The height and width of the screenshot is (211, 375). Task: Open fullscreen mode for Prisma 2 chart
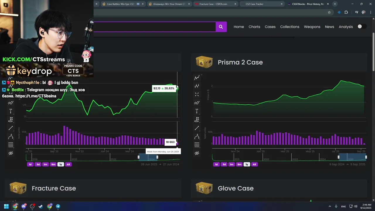[x=197, y=94]
